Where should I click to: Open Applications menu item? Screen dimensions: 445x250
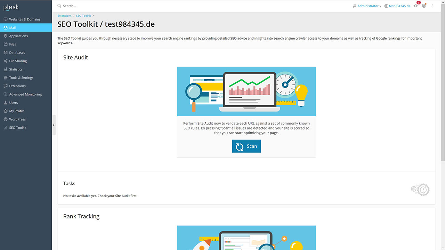26,36
